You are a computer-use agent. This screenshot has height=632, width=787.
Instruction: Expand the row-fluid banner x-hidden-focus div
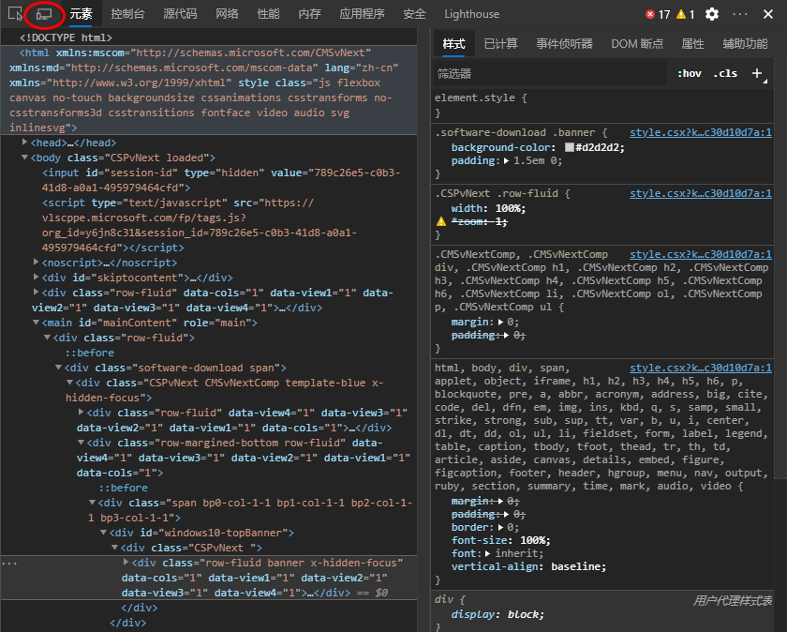[126, 562]
